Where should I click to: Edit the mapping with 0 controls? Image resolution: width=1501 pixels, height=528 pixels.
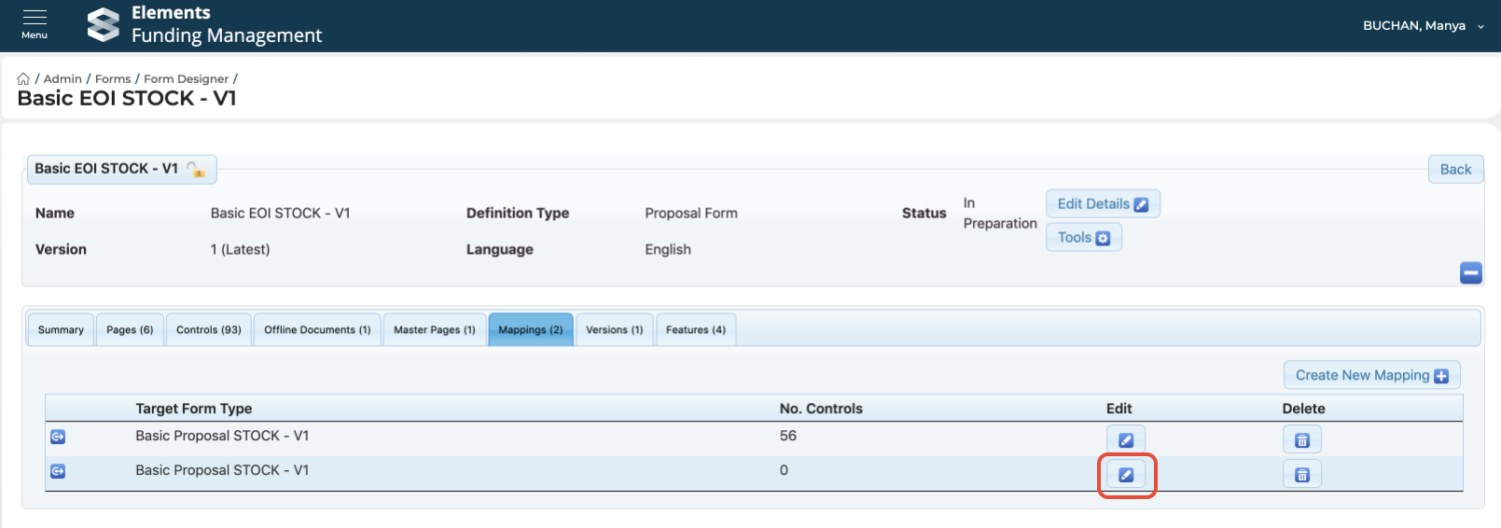(1125, 475)
